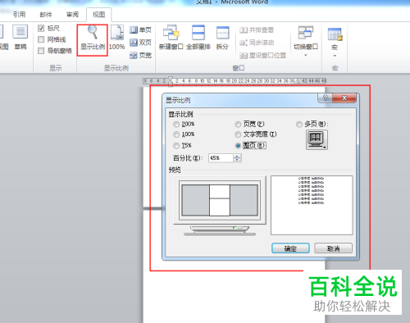Click 拆分 split window

point(222,38)
